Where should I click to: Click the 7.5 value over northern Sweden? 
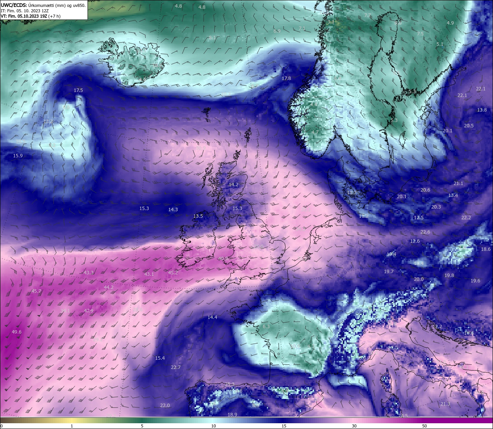tap(420, 33)
